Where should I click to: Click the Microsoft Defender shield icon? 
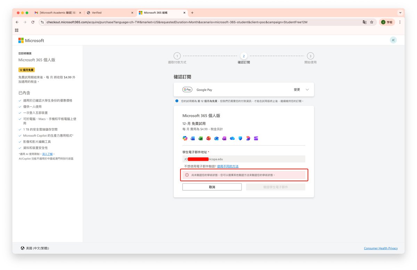click(x=240, y=138)
